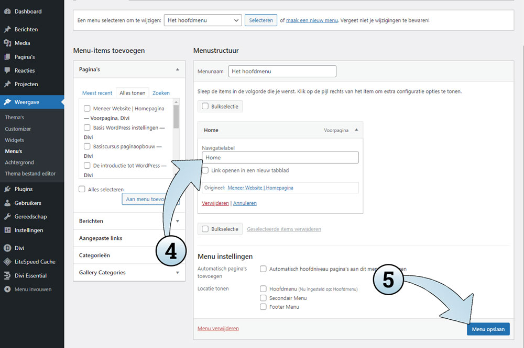This screenshot has height=348, width=524.
Task: Switch to the 'Meest recent' tab
Action: pos(97,93)
